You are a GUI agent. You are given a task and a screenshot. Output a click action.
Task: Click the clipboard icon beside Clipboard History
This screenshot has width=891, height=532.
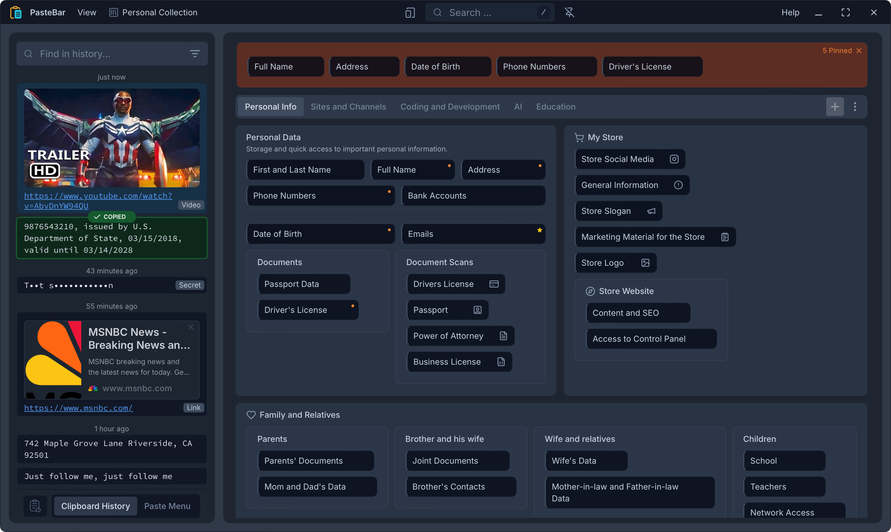tap(35, 506)
